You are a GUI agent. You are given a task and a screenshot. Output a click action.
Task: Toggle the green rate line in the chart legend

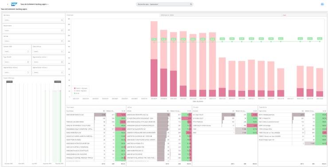tap(77, 93)
